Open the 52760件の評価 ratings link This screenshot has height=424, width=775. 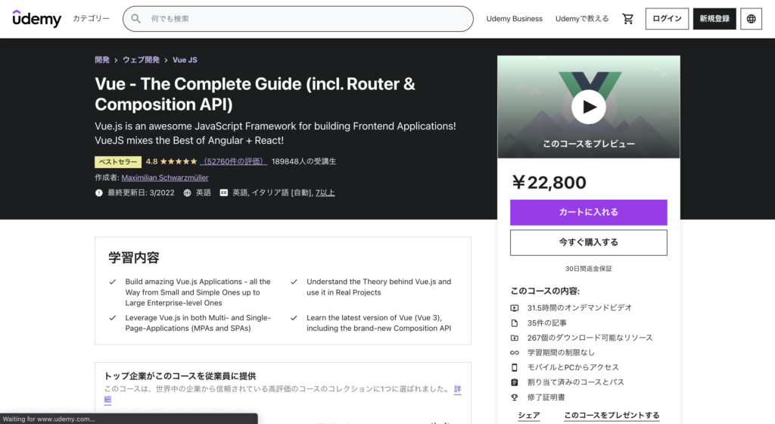(233, 161)
